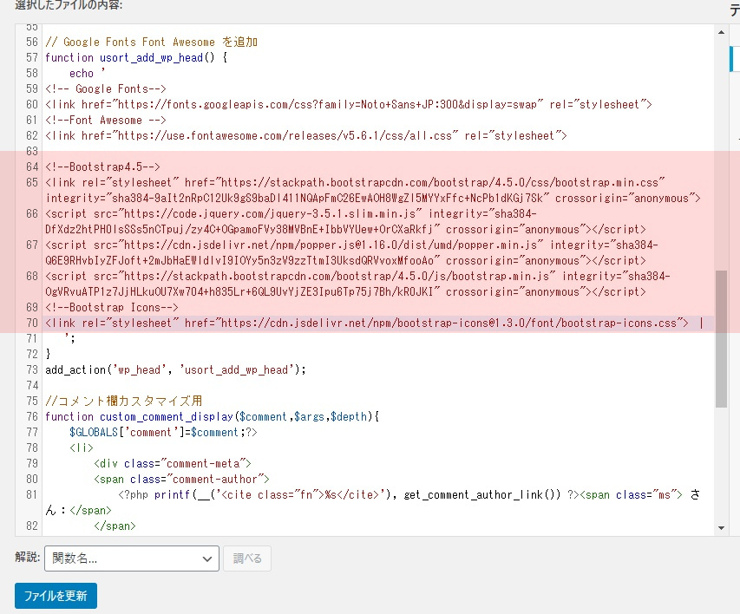Click the custom_comment_display function name

(x=165, y=416)
